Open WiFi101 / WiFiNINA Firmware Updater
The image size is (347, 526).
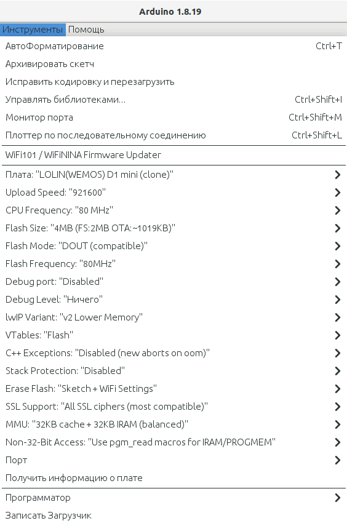[173, 155]
